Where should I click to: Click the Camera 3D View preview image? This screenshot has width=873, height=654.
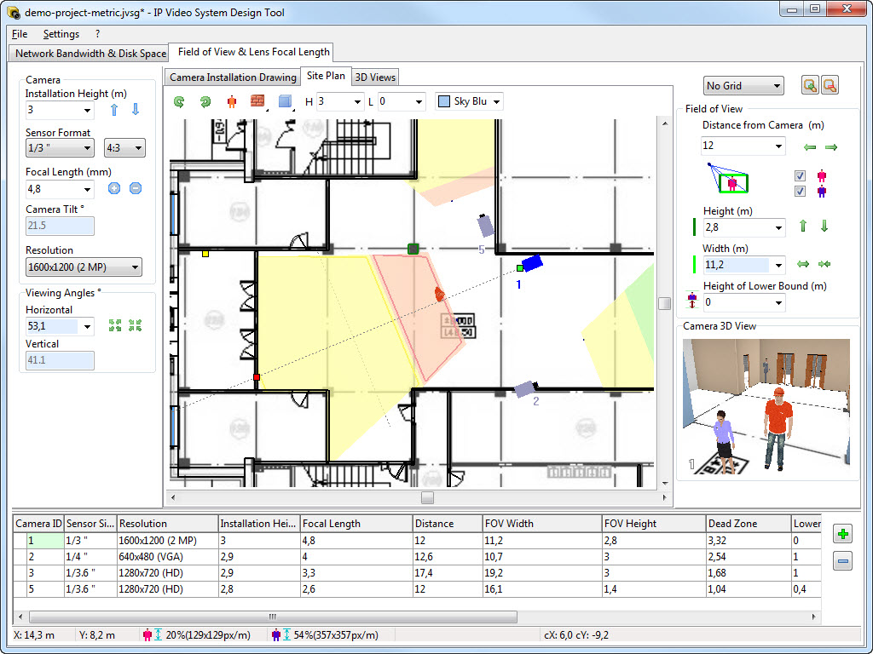tap(766, 405)
